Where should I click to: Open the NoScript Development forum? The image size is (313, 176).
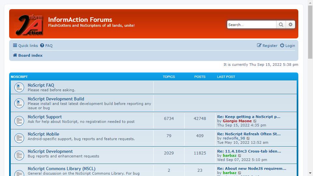coord(50,152)
